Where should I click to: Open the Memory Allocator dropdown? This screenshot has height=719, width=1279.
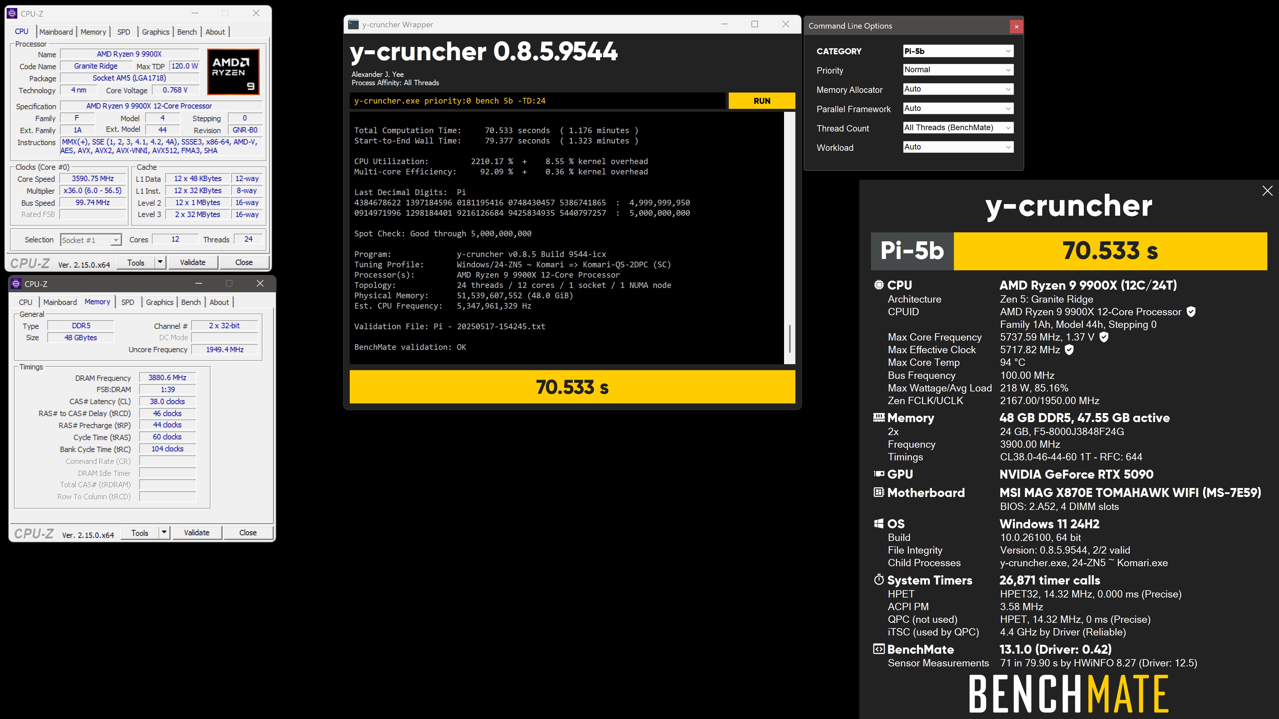958,89
